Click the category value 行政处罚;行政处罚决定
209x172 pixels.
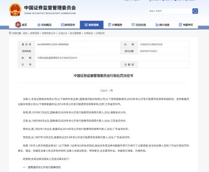151,44
